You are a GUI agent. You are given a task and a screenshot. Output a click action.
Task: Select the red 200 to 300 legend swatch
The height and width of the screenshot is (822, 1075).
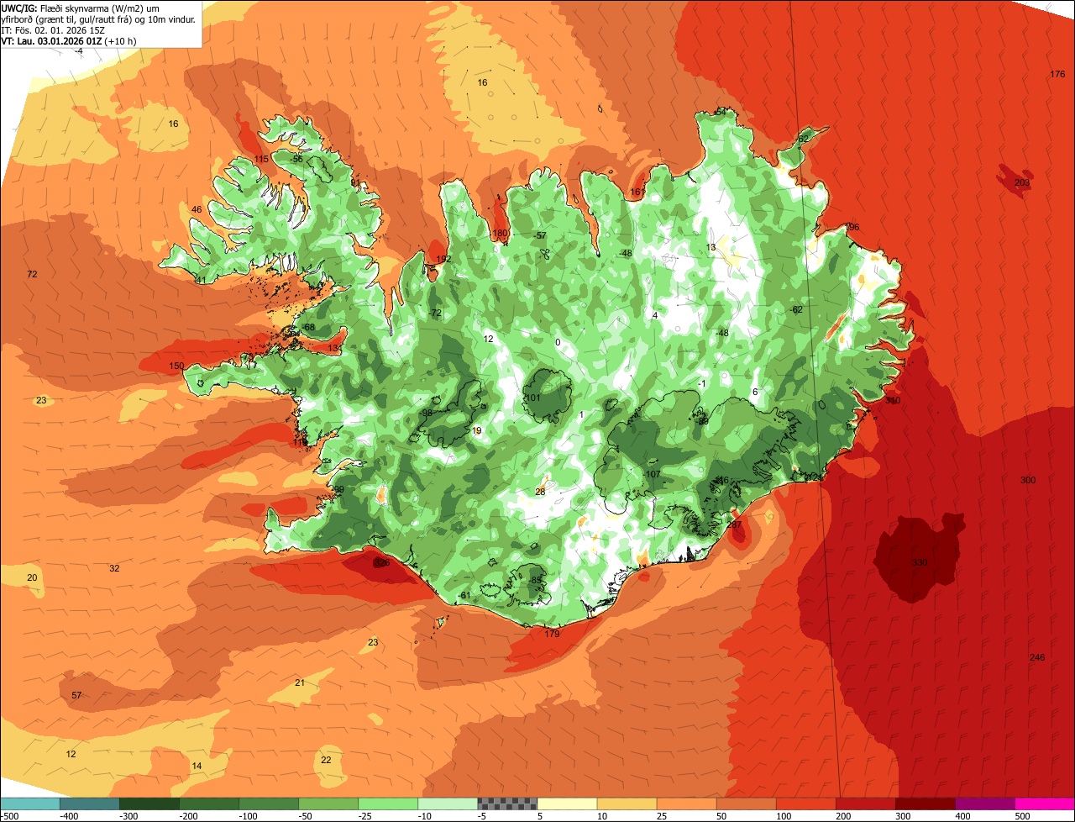866,804
